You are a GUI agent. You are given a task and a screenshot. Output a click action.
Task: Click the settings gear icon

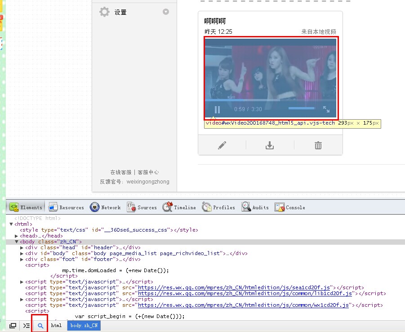104,12
